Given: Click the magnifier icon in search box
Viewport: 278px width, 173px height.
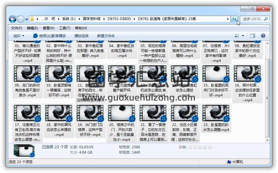Looking at the screenshot, I should click(265, 19).
